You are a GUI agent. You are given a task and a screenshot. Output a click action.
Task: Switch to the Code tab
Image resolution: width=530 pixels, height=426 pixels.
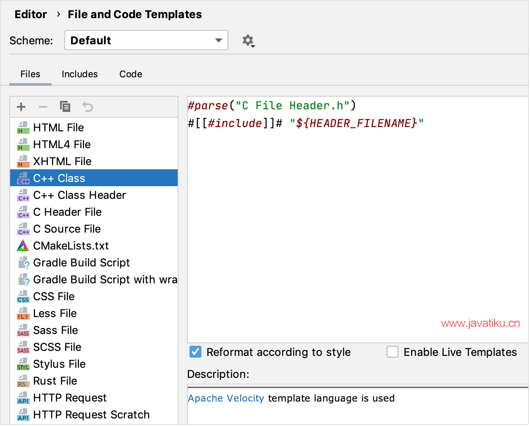pyautogui.click(x=131, y=74)
